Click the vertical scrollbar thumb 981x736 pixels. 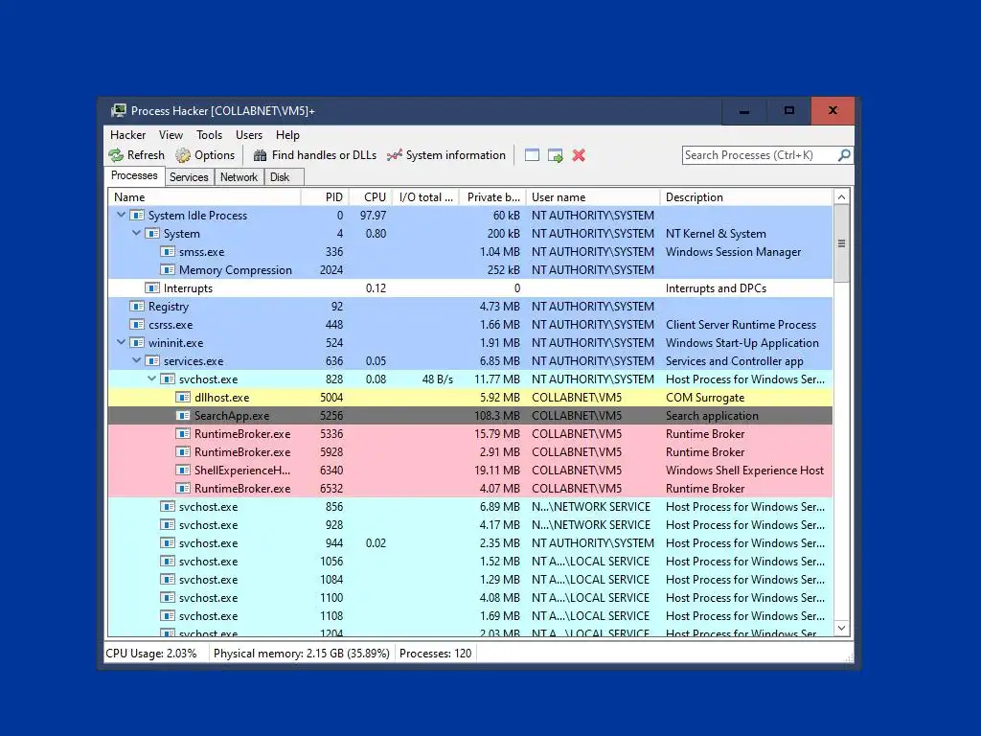coord(841,243)
